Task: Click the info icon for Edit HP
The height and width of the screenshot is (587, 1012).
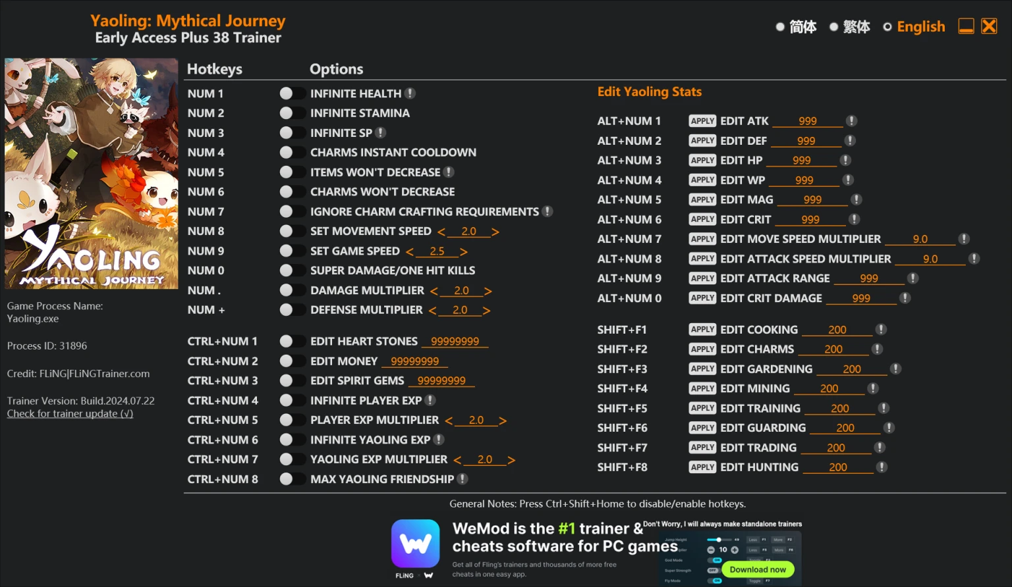Action: point(845,161)
